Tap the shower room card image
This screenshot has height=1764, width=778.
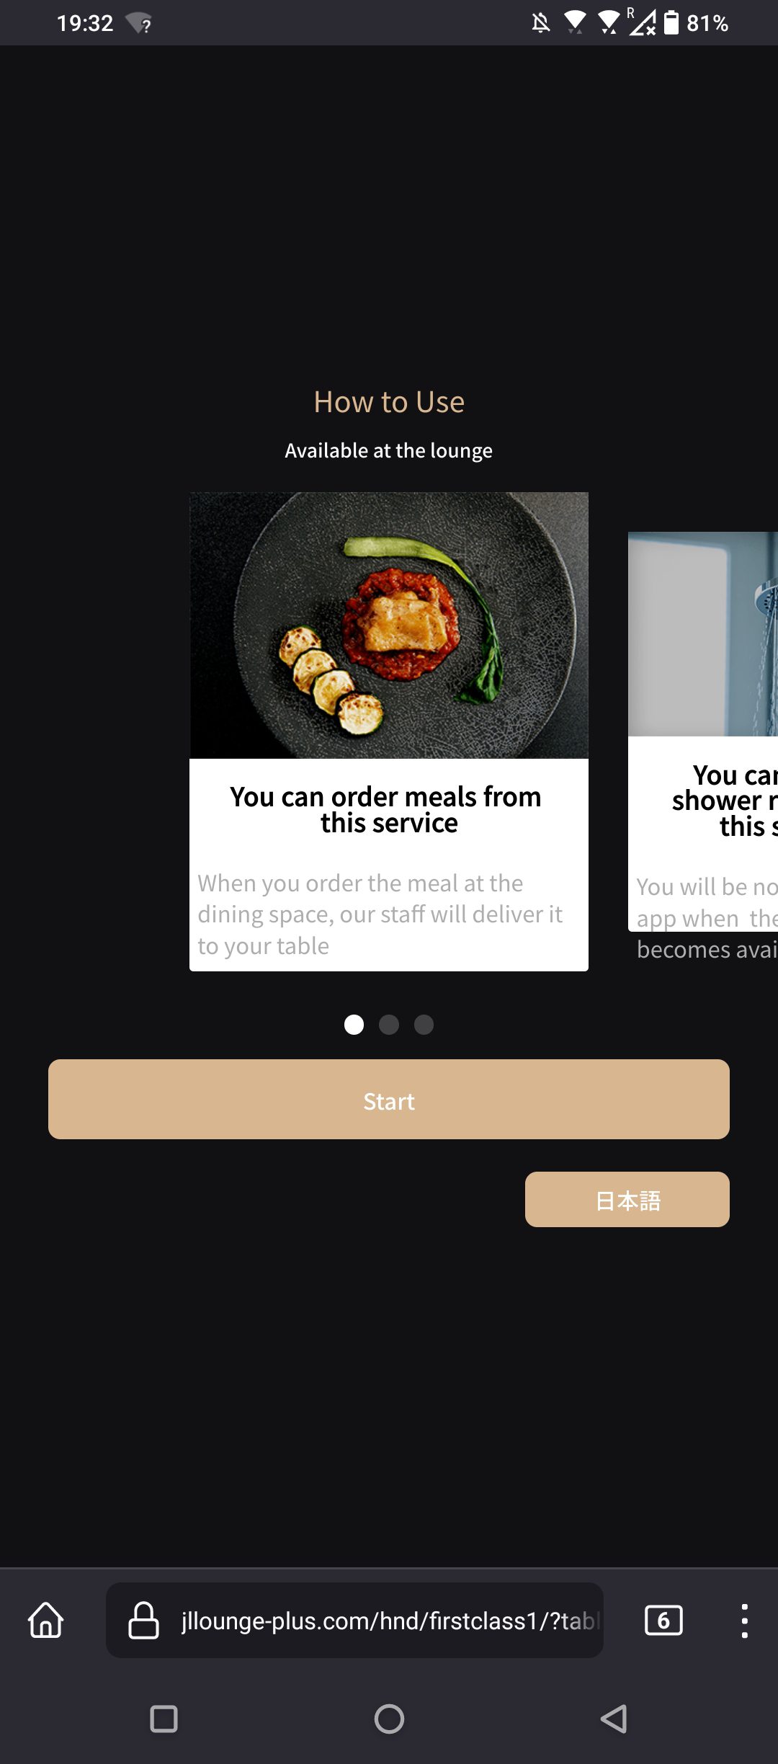coord(703,634)
